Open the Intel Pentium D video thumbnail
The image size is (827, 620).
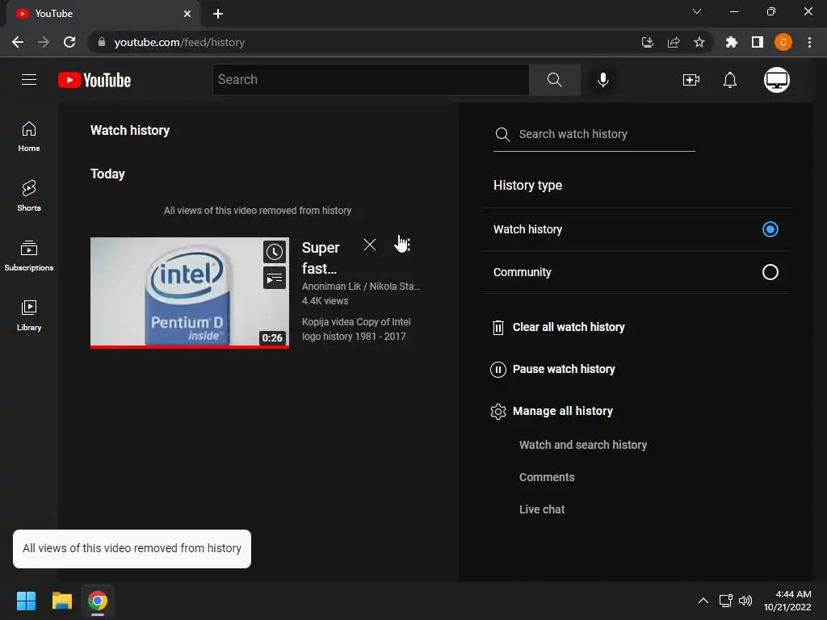189,292
